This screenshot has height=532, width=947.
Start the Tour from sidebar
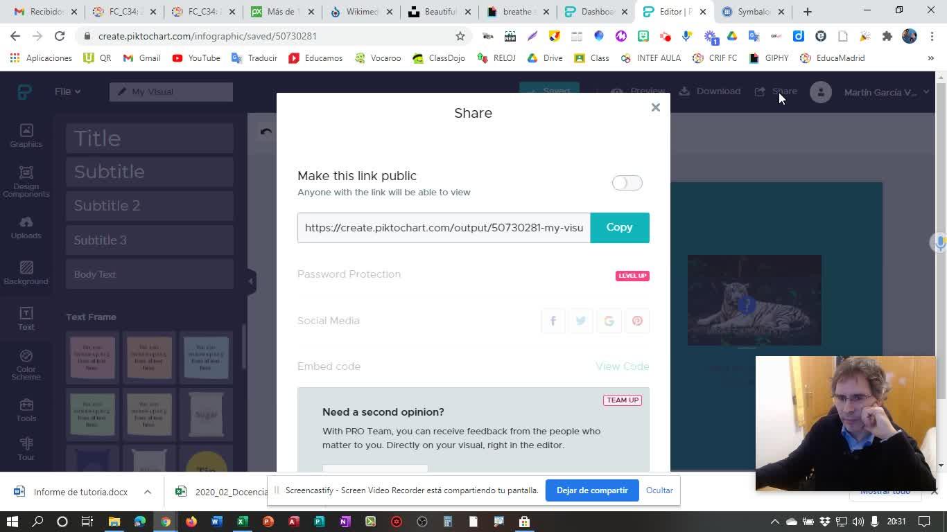(26, 449)
